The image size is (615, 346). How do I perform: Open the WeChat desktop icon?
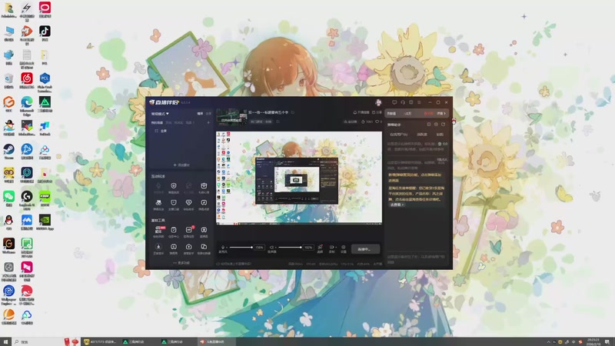point(8,198)
